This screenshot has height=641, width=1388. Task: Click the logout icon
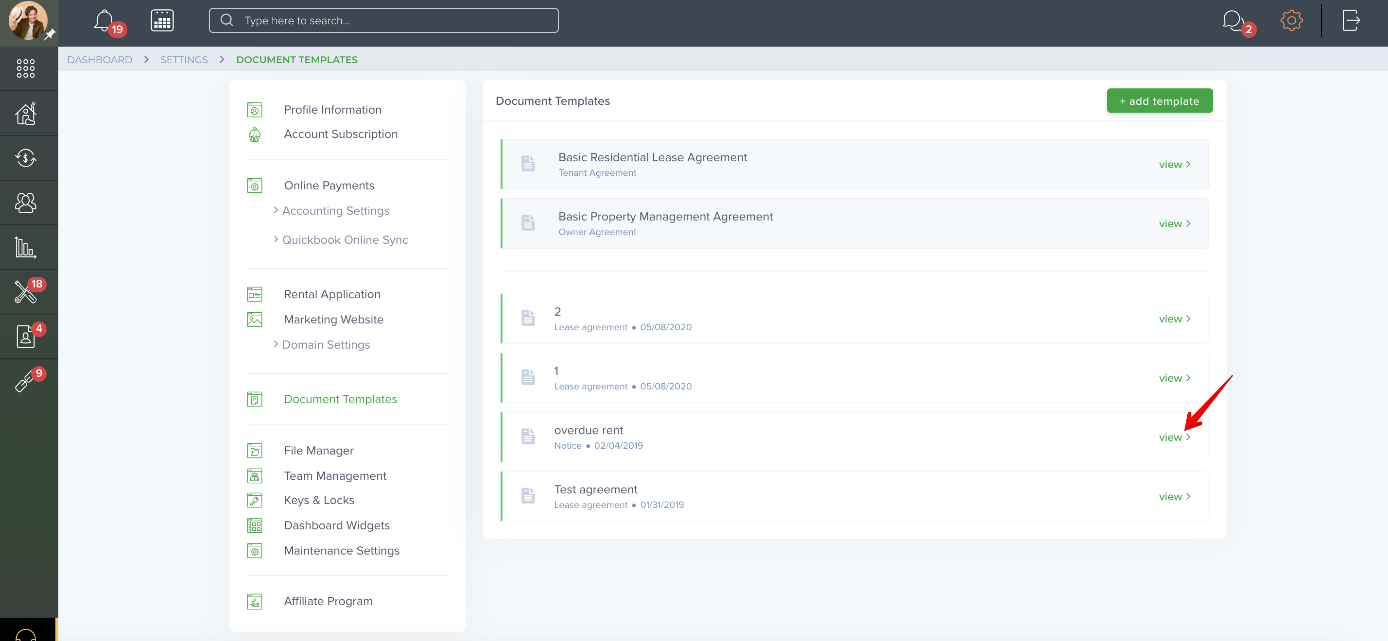(1351, 21)
